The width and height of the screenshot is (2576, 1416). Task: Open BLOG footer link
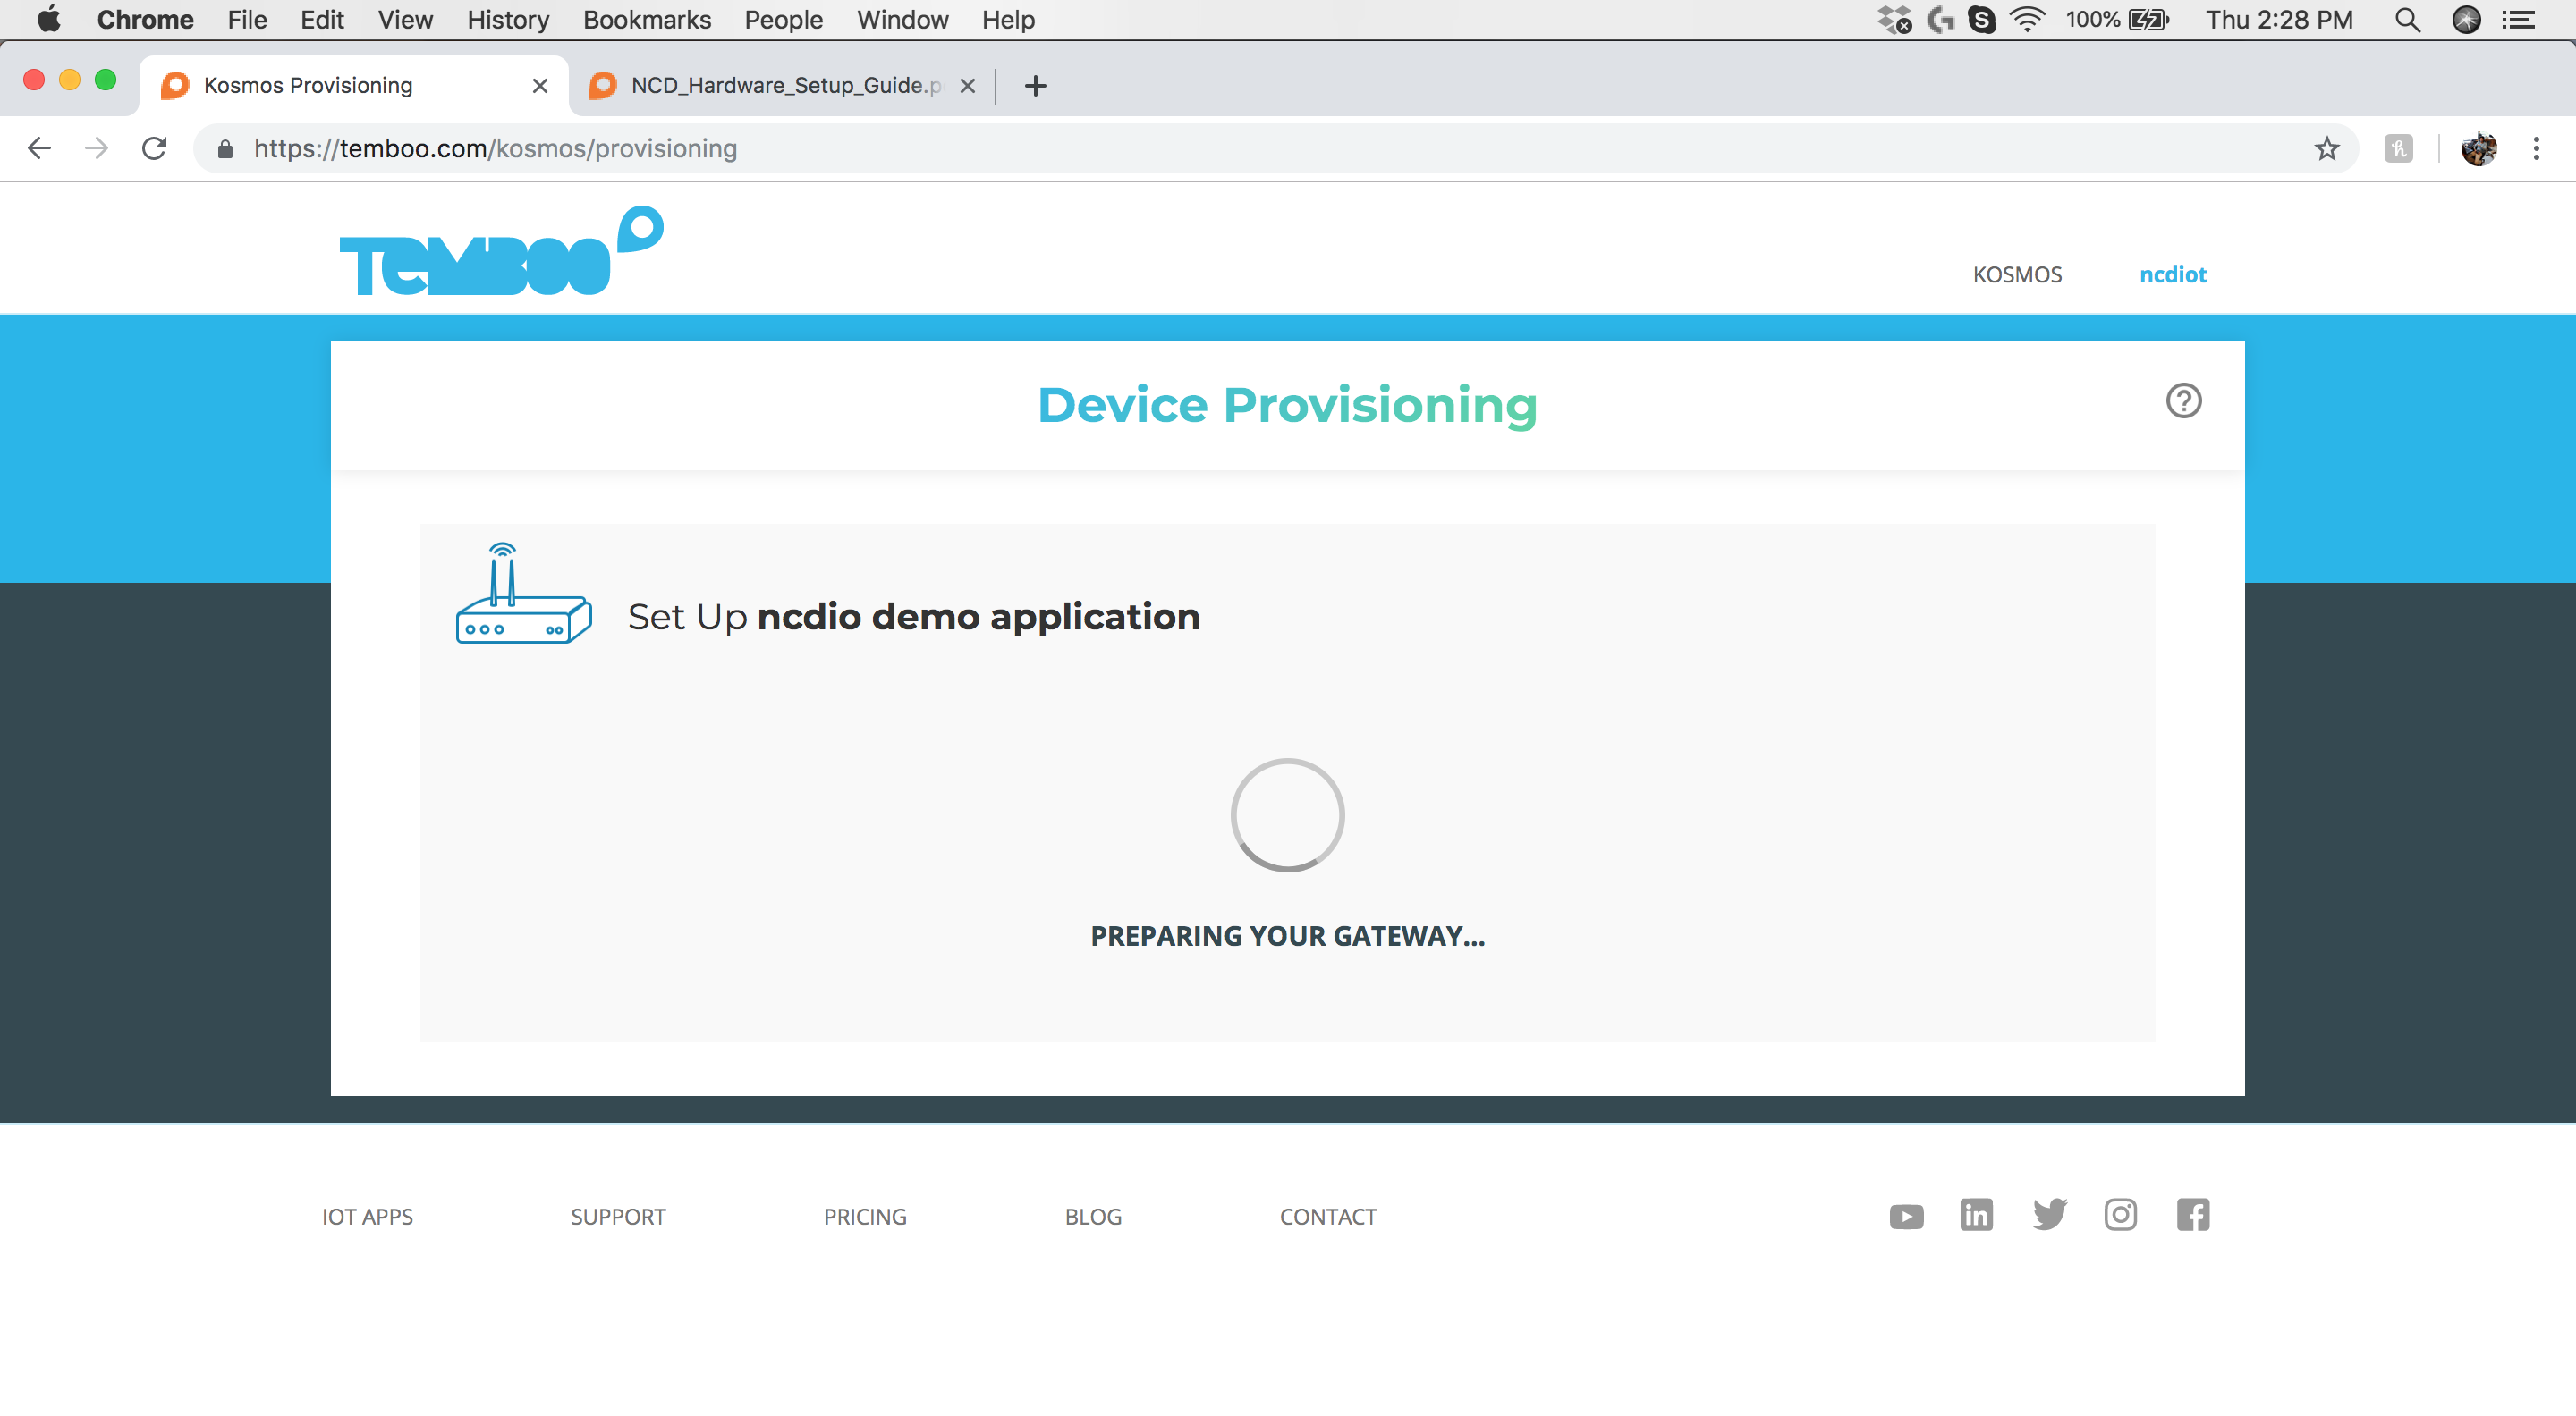point(1093,1216)
